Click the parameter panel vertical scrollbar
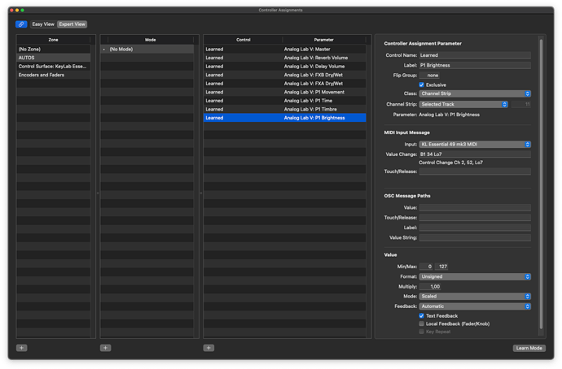Image resolution: width=562 pixels, height=369 pixels. (x=541, y=184)
